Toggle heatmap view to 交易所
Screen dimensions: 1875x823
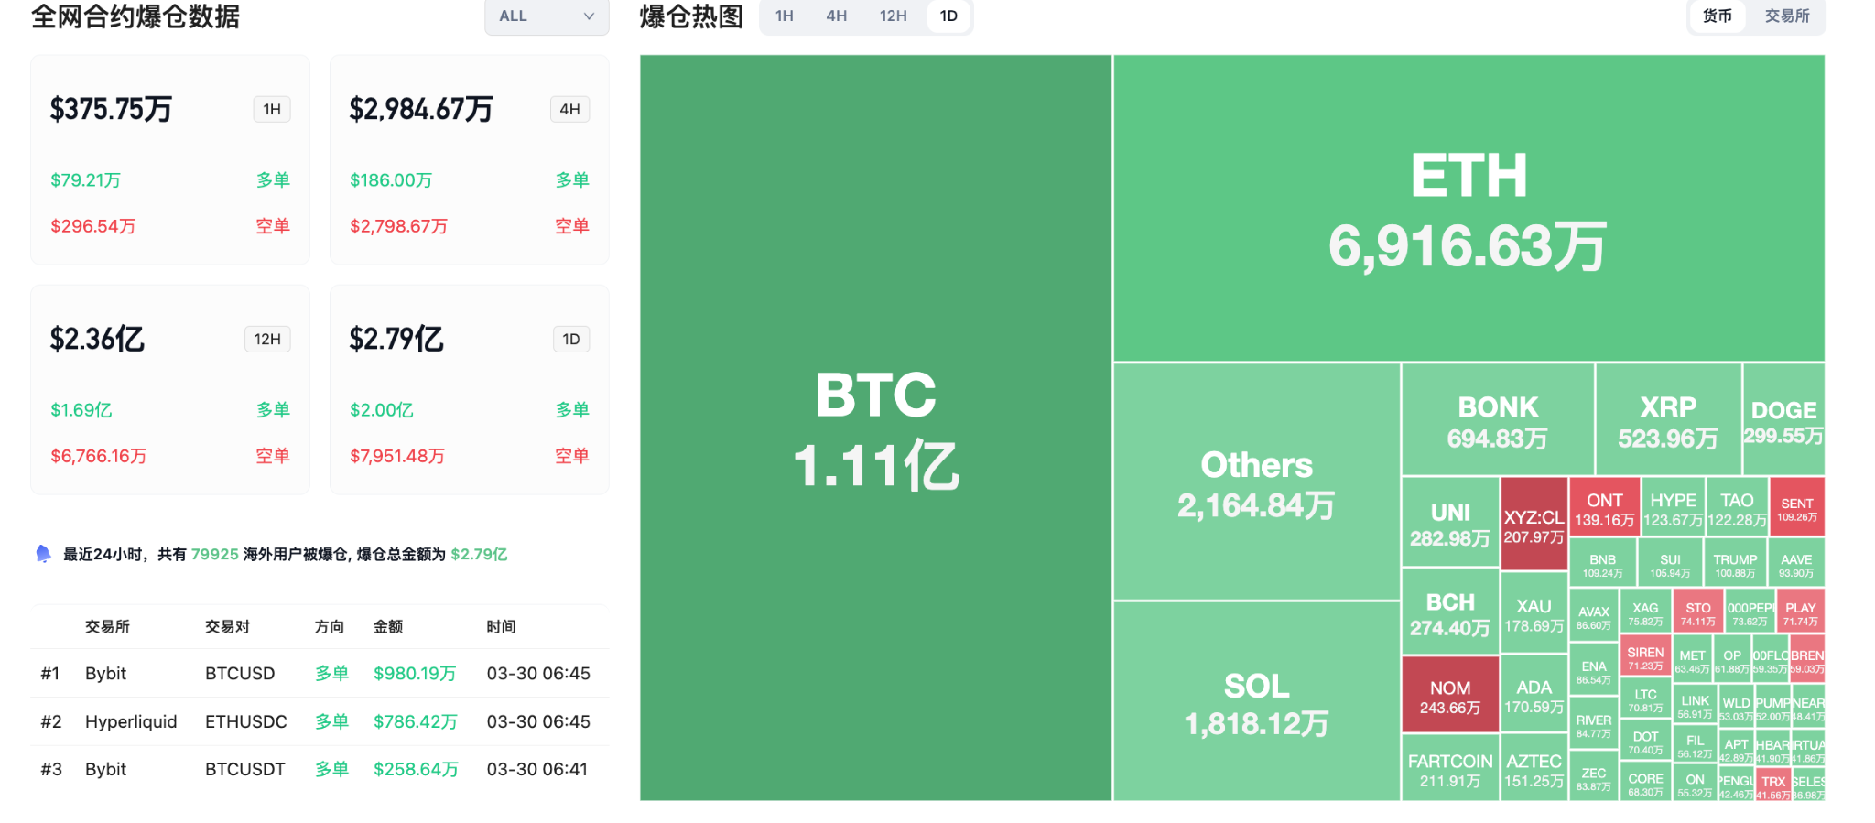1786,16
